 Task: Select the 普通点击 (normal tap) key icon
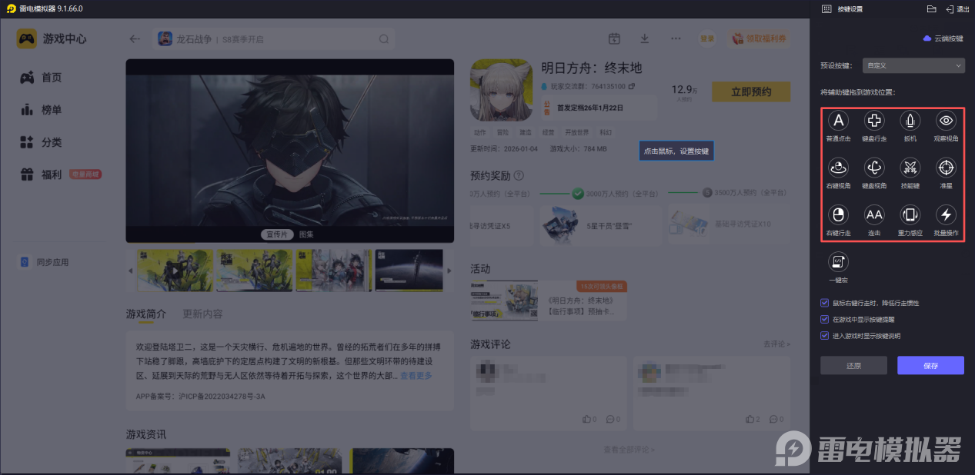[x=839, y=121]
